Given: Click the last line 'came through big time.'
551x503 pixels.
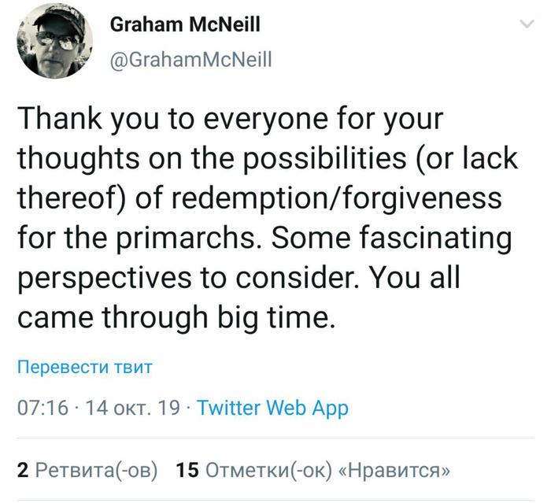Looking at the screenshot, I should 176,317.
